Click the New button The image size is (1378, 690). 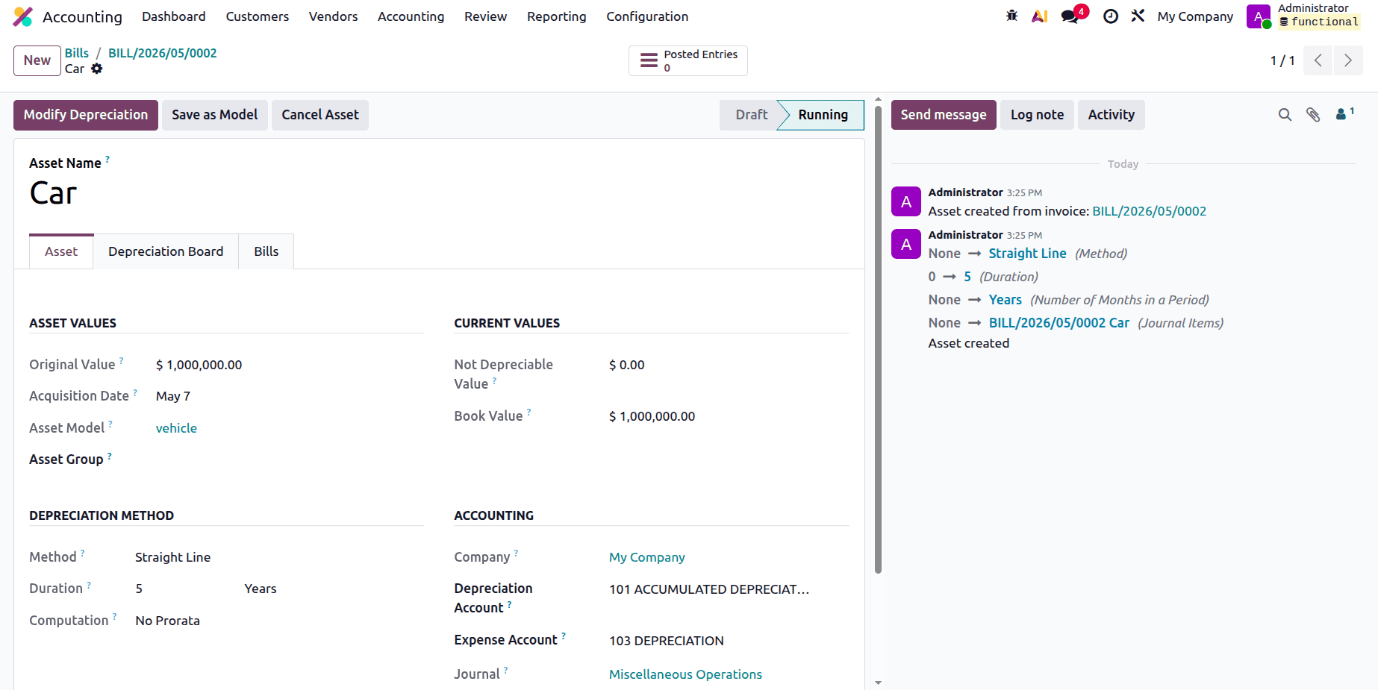pyautogui.click(x=37, y=60)
